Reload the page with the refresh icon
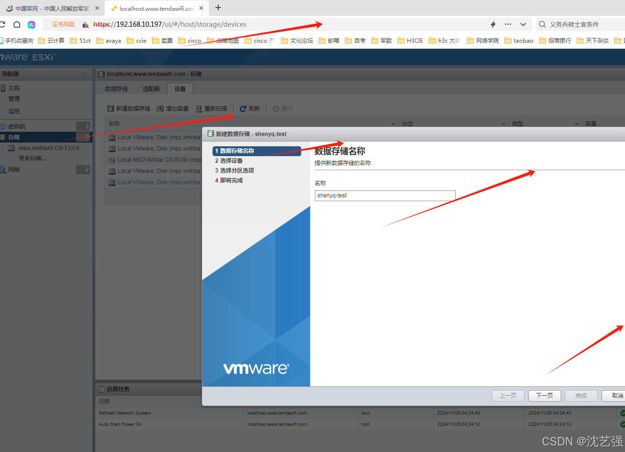Image resolution: width=625 pixels, height=452 pixels. click(2, 24)
